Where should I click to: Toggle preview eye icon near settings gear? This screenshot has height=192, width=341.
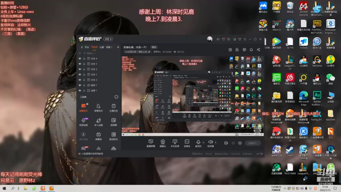(x=233, y=143)
